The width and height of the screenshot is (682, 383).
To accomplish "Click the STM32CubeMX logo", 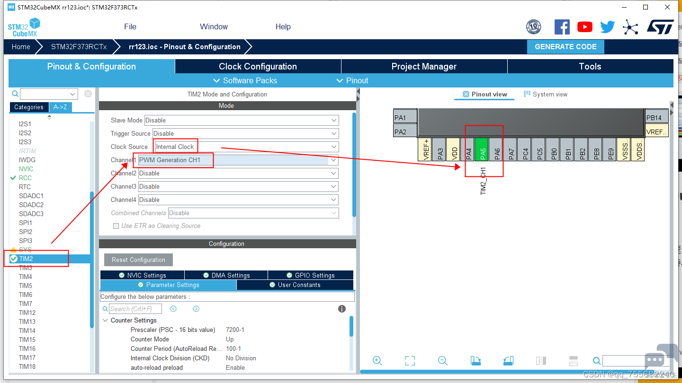I will coord(24,27).
